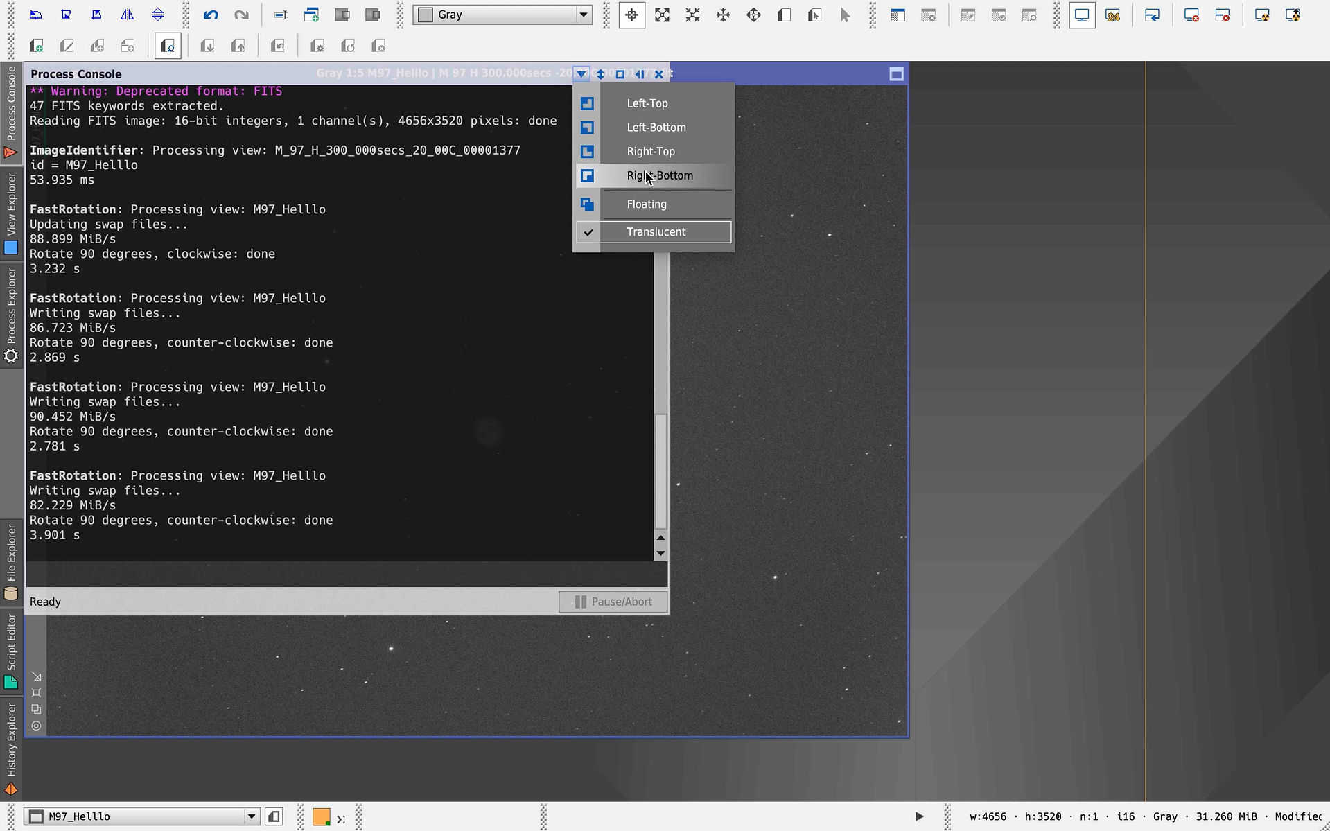
Task: Open the View Explorer side tab
Action: pyautogui.click(x=11, y=213)
